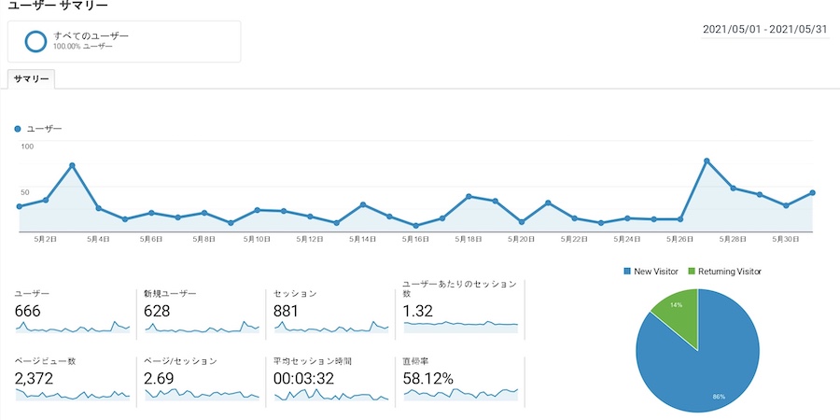The height and width of the screenshot is (420, 840).
Task: Click the 100.00% ユーザー subtitle text
Action: point(83,47)
